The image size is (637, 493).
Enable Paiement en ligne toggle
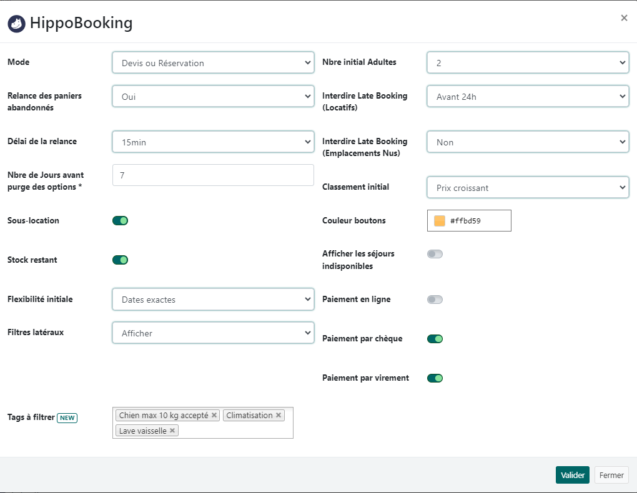coord(435,300)
